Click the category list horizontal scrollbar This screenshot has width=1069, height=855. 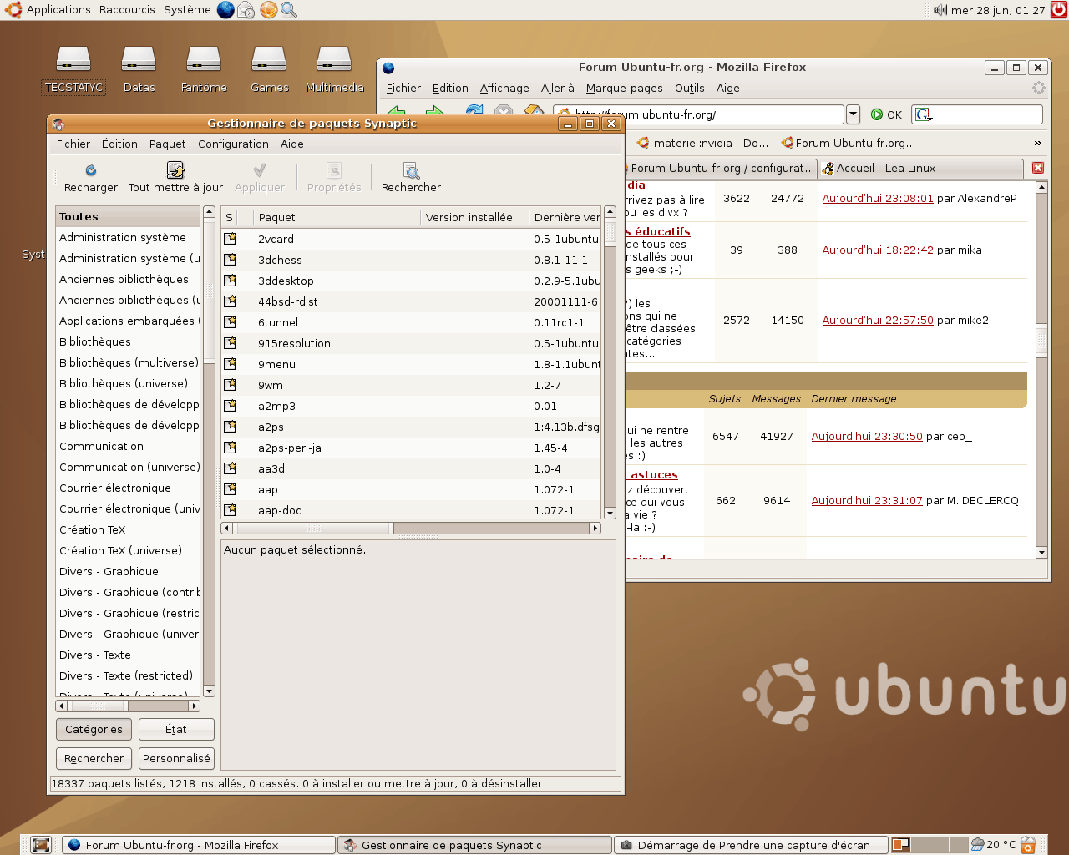pyautogui.click(x=128, y=706)
